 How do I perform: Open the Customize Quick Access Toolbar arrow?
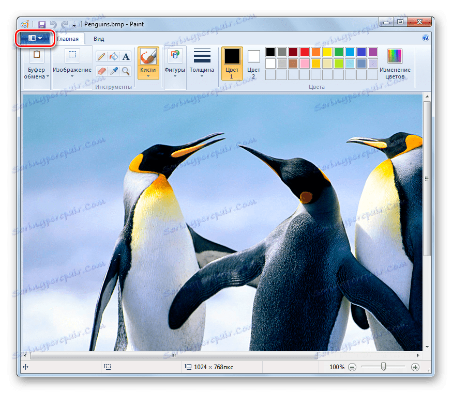click(74, 25)
